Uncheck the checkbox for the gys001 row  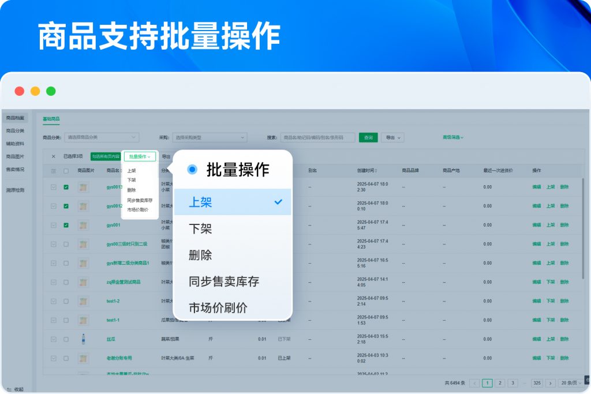pos(66,225)
